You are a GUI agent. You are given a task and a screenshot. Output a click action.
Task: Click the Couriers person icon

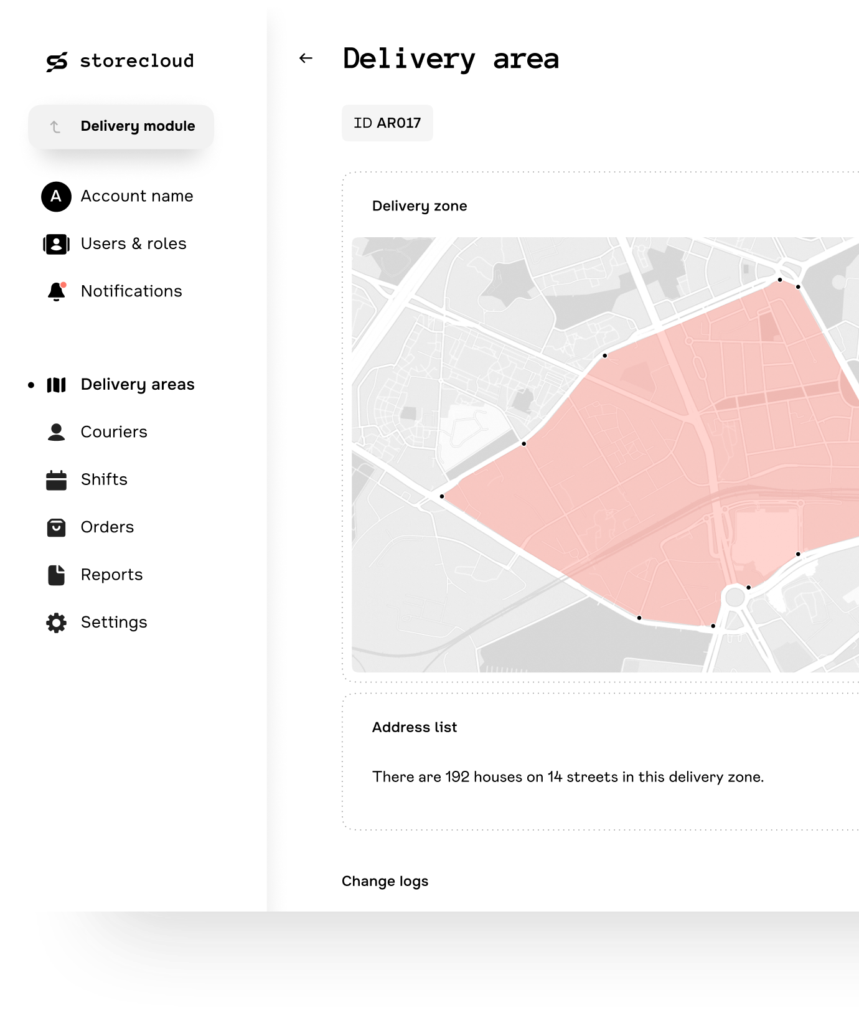56,432
